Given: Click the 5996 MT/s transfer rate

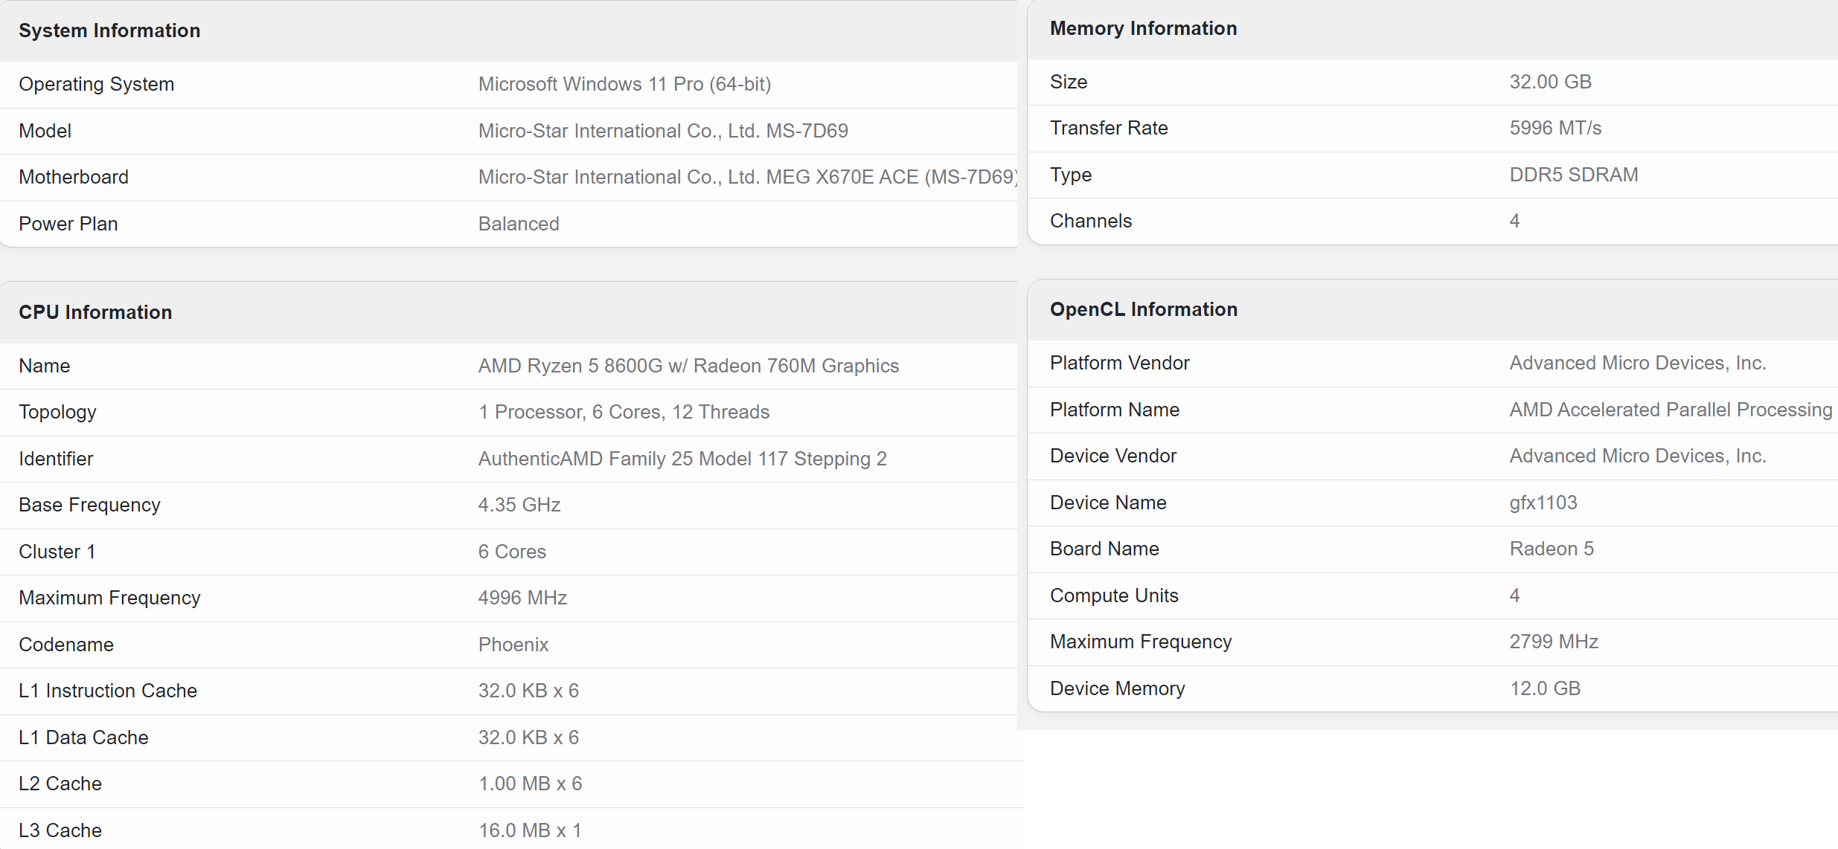Looking at the screenshot, I should [x=1555, y=128].
